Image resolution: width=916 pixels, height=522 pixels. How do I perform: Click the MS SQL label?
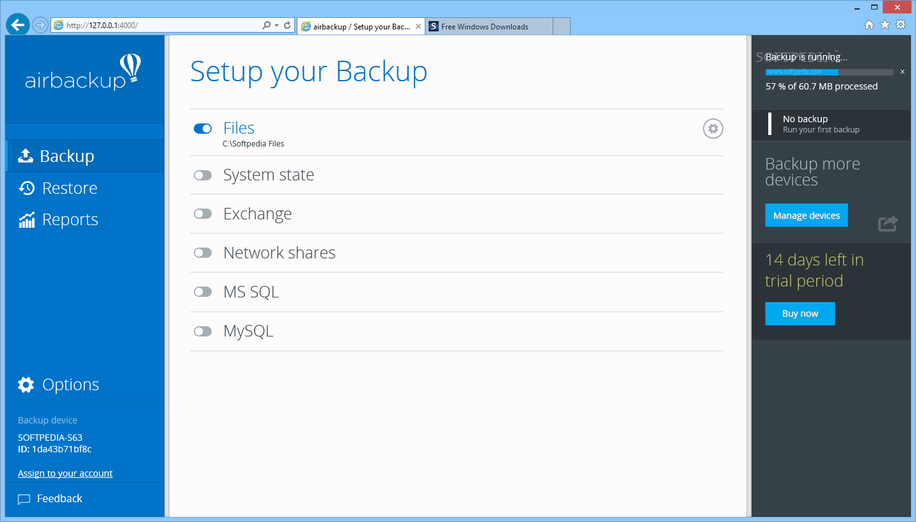(x=251, y=292)
